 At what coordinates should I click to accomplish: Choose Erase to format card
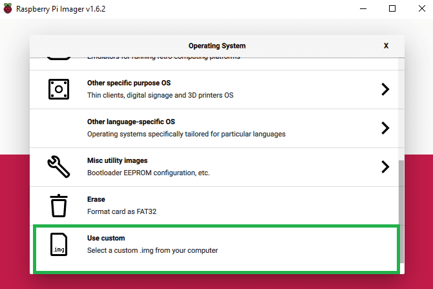214,206
